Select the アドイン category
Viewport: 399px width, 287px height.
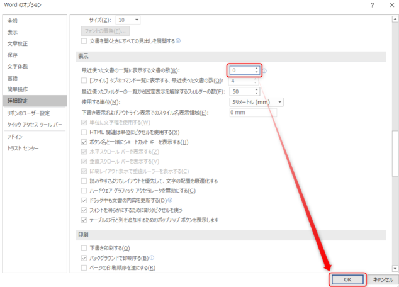click(x=14, y=137)
